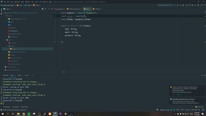This screenshot has width=206, height=116.
Task: Collapse the models folder arrow
Action: click(7, 46)
